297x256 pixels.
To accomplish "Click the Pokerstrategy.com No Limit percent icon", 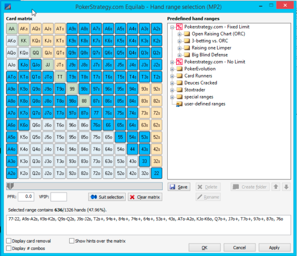I will (x=179, y=62).
